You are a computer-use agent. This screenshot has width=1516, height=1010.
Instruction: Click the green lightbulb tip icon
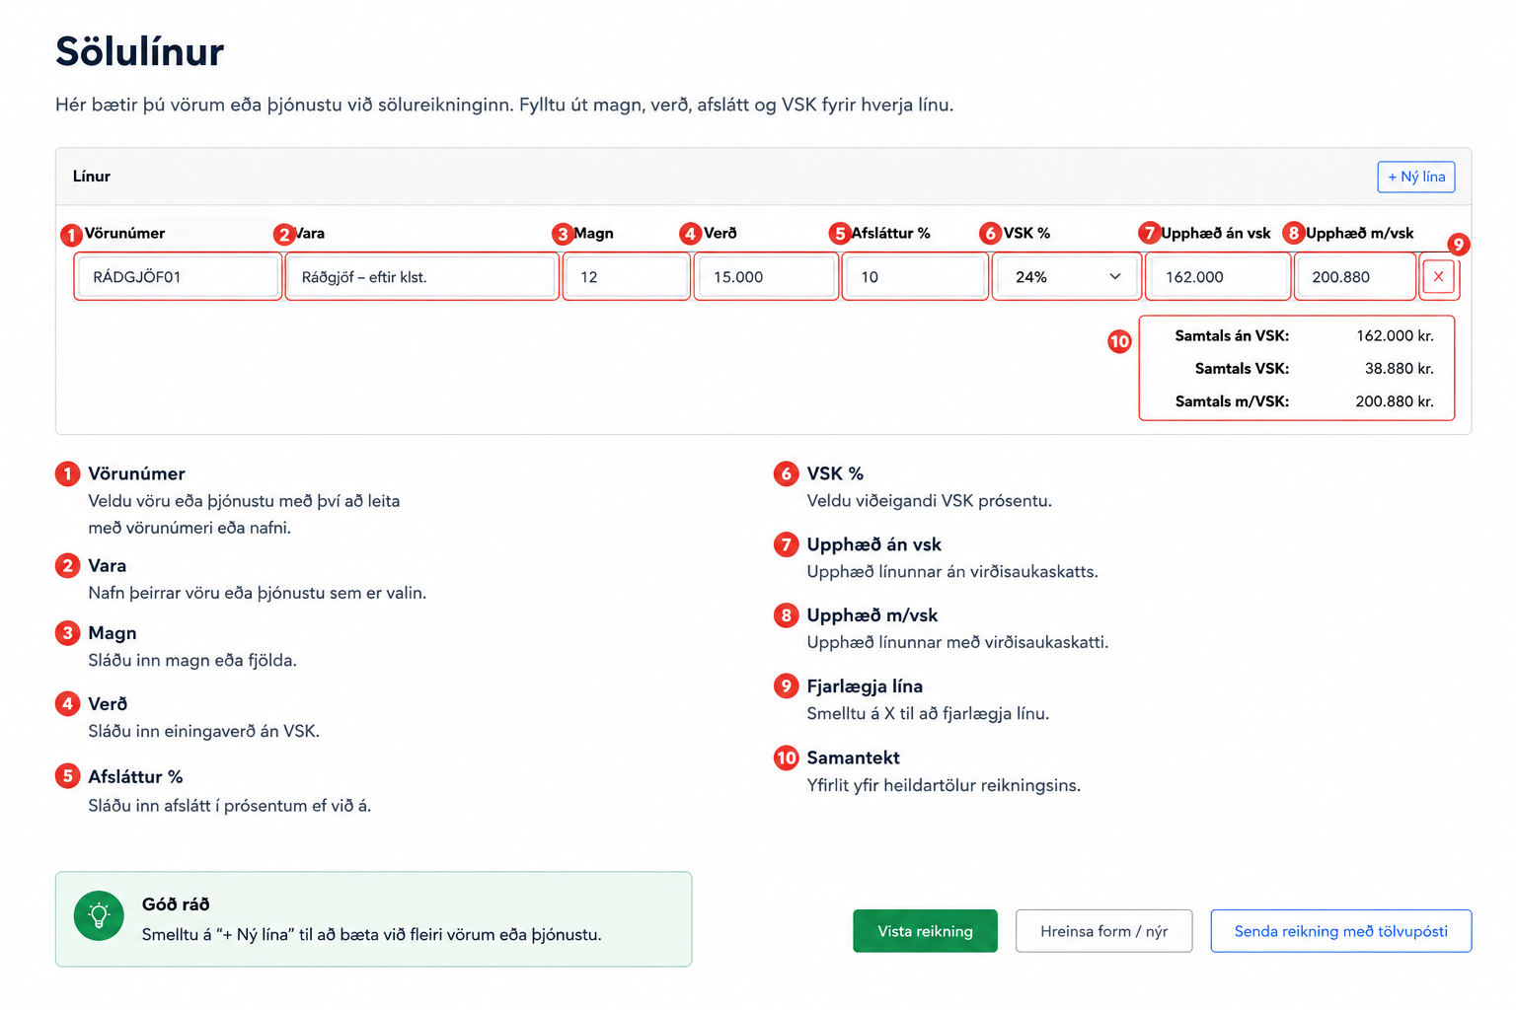click(99, 916)
